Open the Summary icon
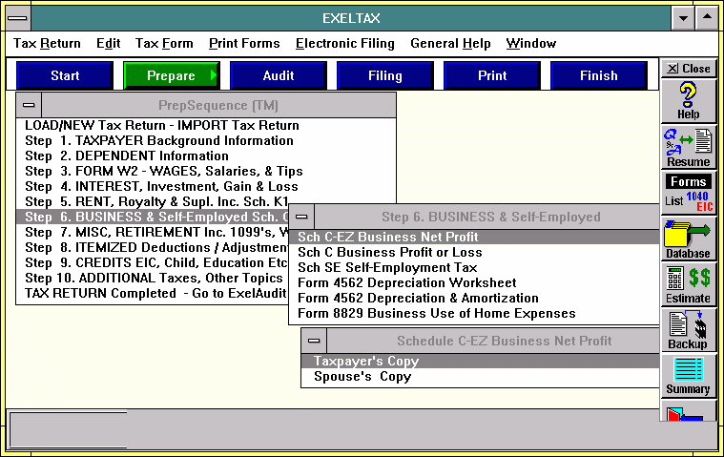 688,374
